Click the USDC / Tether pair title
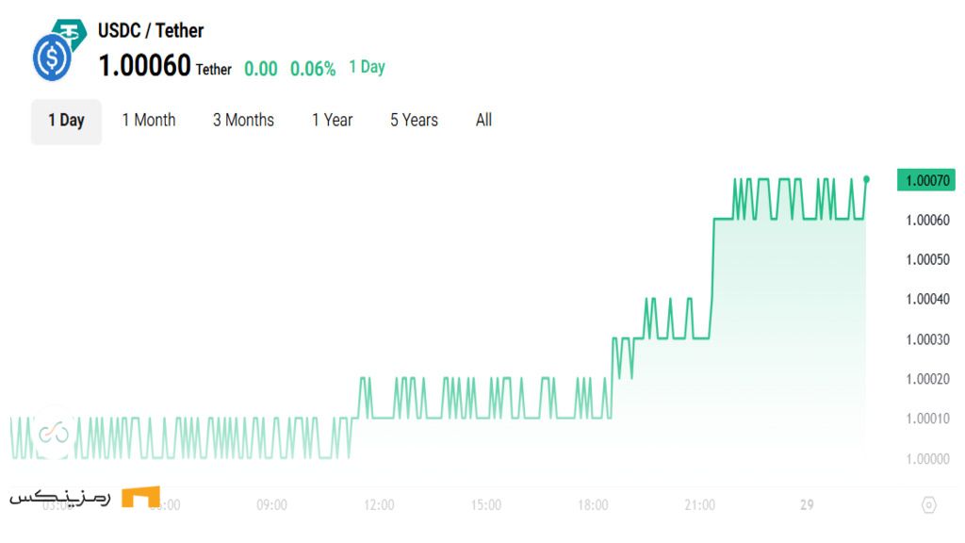965x543 pixels. (151, 30)
